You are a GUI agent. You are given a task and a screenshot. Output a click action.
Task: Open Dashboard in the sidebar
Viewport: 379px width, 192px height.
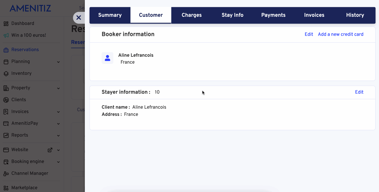click(x=23, y=23)
